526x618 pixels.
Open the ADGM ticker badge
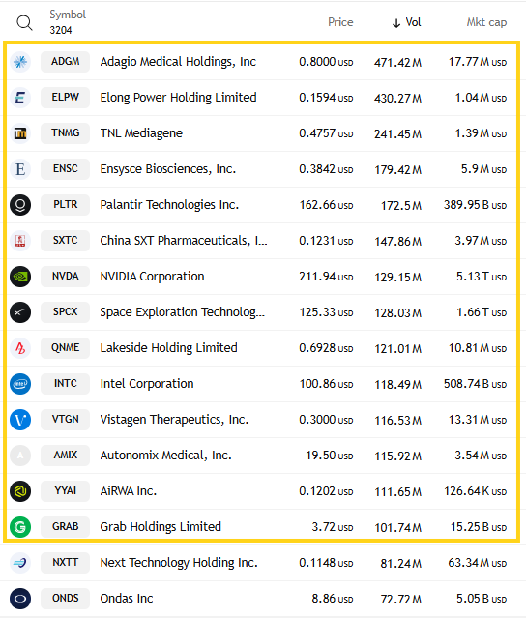click(65, 62)
